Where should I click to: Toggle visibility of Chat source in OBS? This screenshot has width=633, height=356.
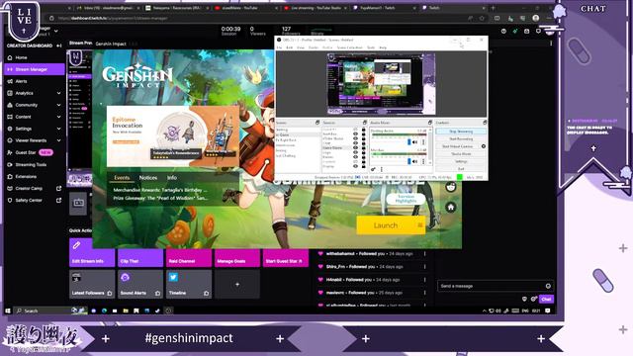[x=355, y=142]
